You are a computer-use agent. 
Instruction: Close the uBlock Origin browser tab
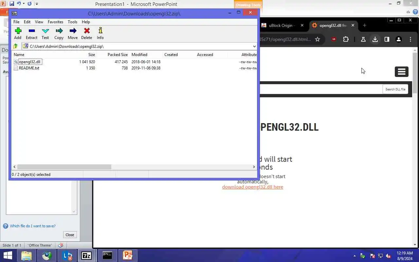[x=302, y=25]
